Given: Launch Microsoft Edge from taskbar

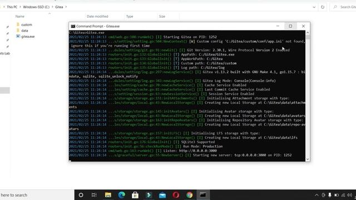Looking at the screenshot, I should click(121, 195).
